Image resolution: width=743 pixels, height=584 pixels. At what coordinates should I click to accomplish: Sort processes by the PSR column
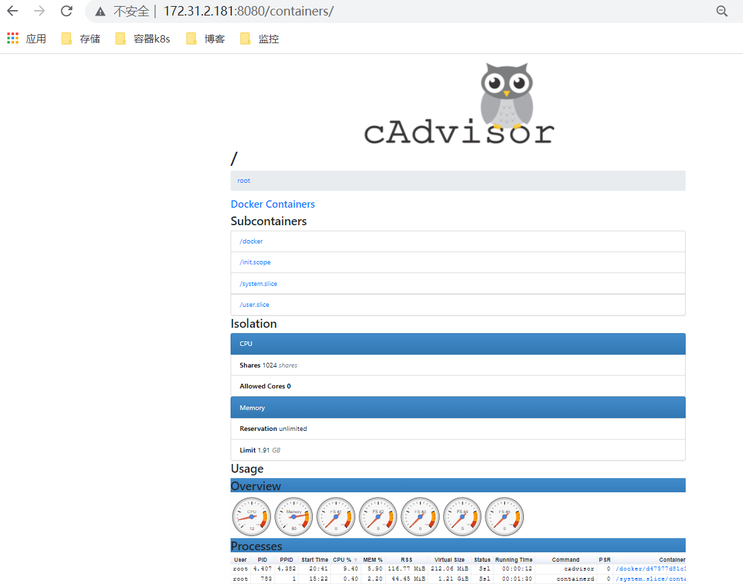[x=605, y=560]
